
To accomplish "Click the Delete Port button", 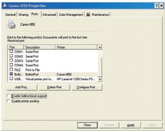I will (x=55, y=87).
